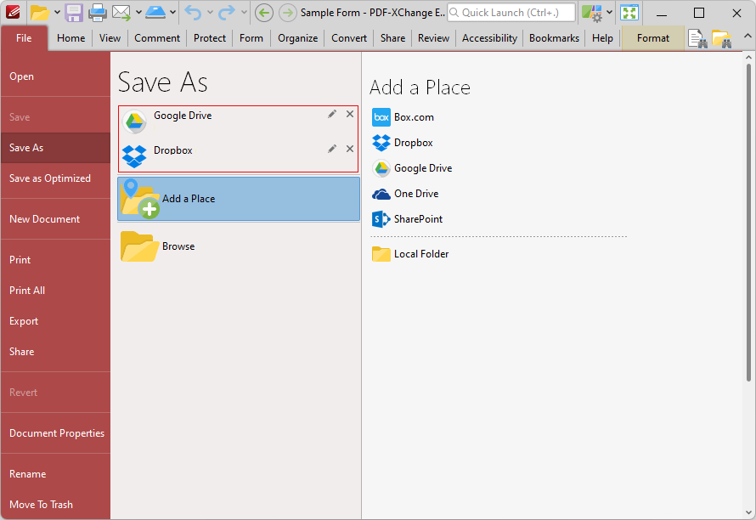Select the saved Dropbox place

(238, 155)
